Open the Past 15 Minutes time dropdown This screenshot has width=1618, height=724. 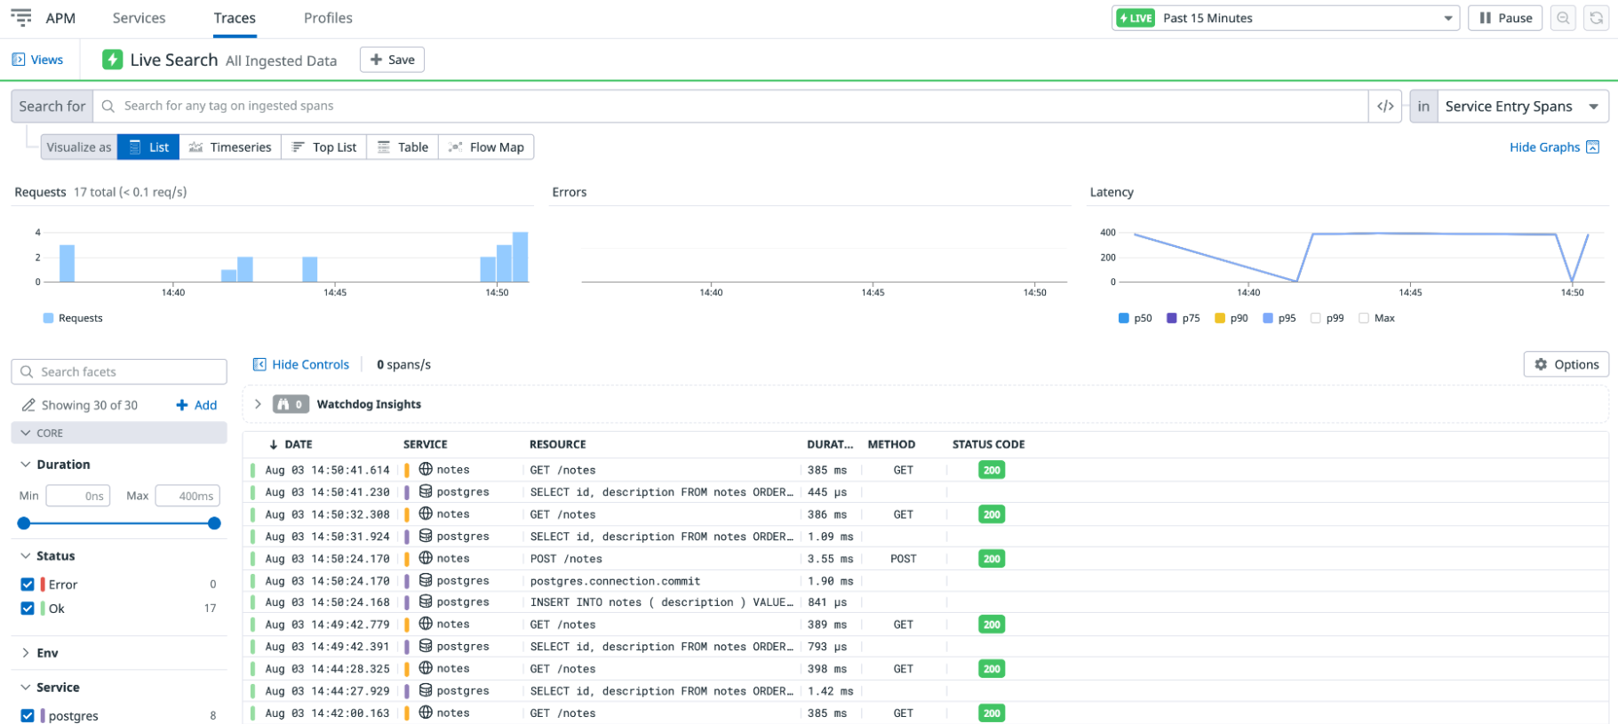click(1285, 18)
